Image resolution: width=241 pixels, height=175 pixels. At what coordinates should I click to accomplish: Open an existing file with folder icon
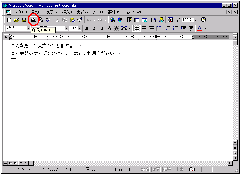click(x=16, y=20)
